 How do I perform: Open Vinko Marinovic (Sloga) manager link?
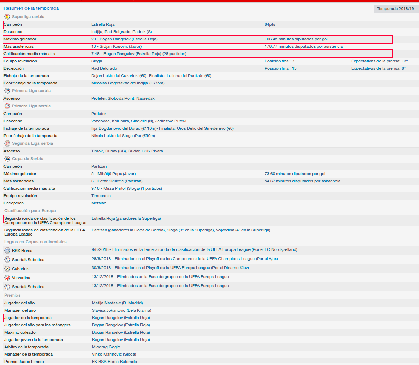coord(114,354)
